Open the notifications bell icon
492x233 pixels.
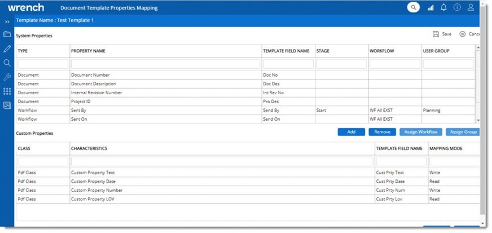[443, 7]
